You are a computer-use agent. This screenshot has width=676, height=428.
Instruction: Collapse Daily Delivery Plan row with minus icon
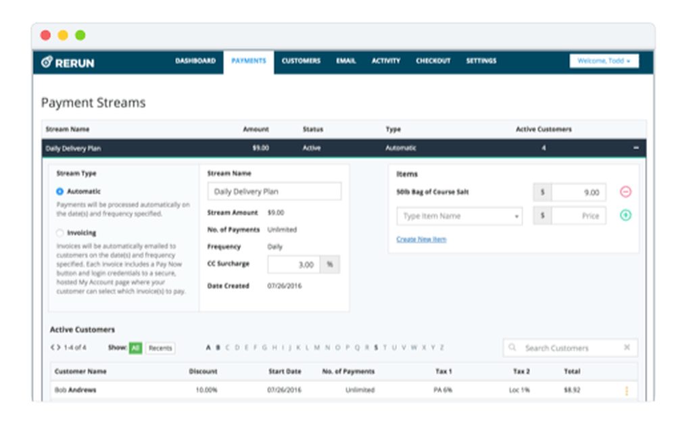(636, 148)
